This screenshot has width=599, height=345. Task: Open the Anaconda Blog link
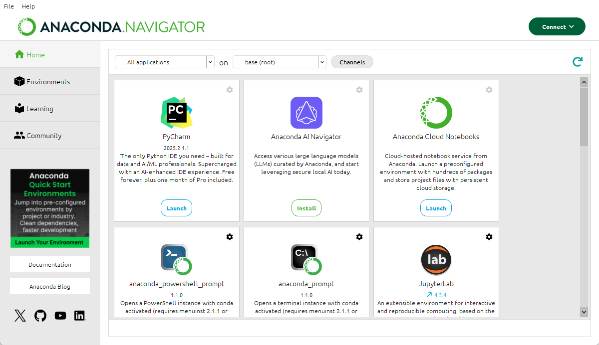point(50,286)
